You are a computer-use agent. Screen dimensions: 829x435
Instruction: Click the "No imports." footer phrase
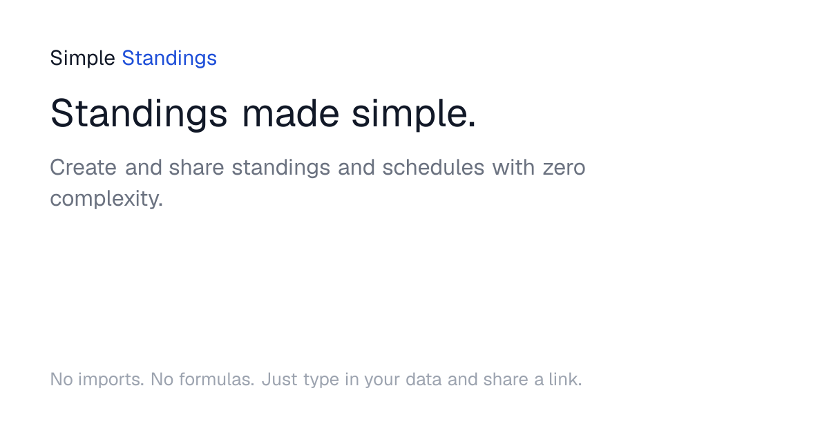pos(97,379)
